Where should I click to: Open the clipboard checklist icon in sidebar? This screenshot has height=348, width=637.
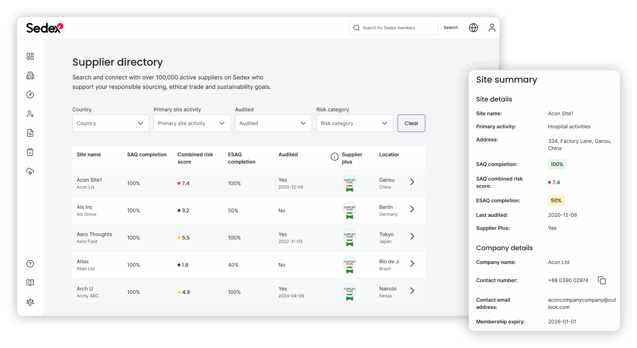30,152
